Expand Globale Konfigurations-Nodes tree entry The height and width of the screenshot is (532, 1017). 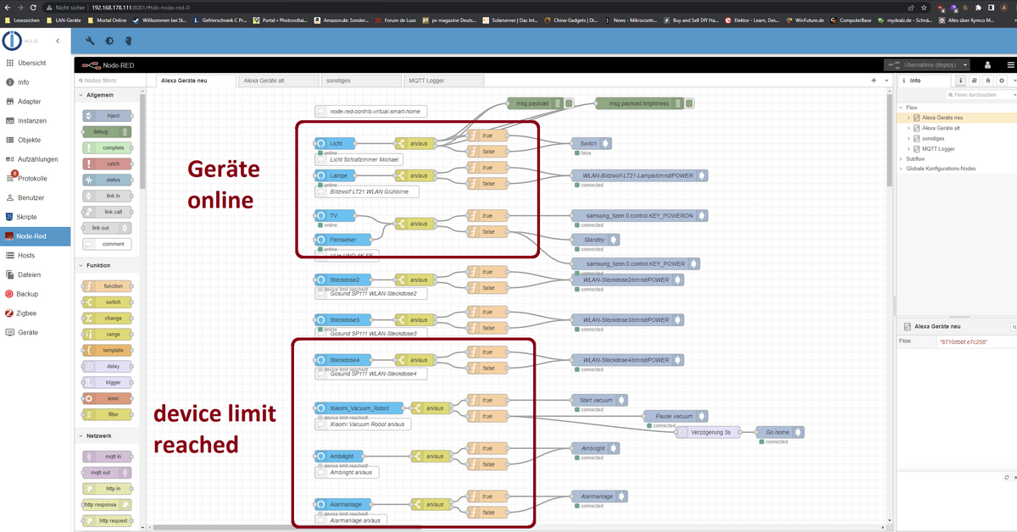coord(902,169)
